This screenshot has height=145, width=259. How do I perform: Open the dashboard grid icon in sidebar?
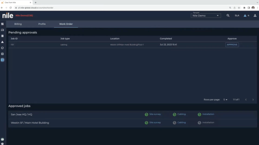(x=2, y=24)
